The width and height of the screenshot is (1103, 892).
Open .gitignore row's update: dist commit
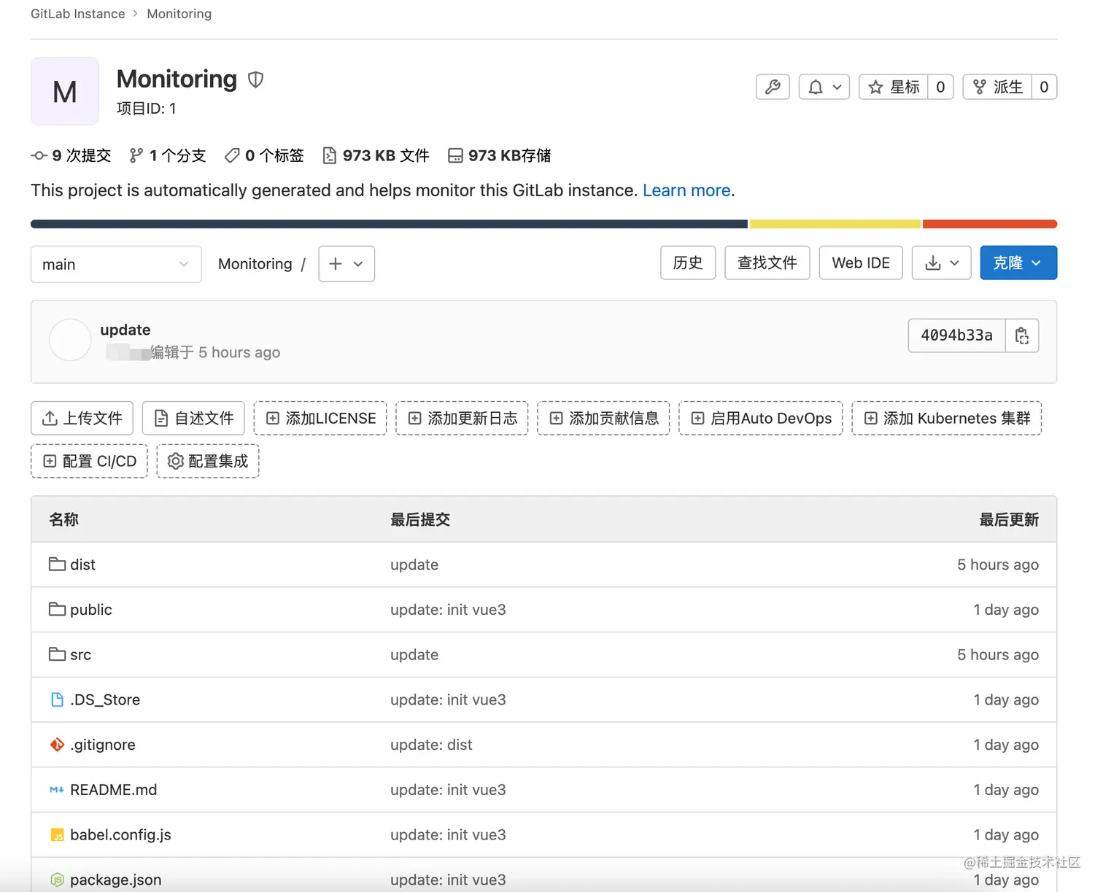[x=431, y=745]
